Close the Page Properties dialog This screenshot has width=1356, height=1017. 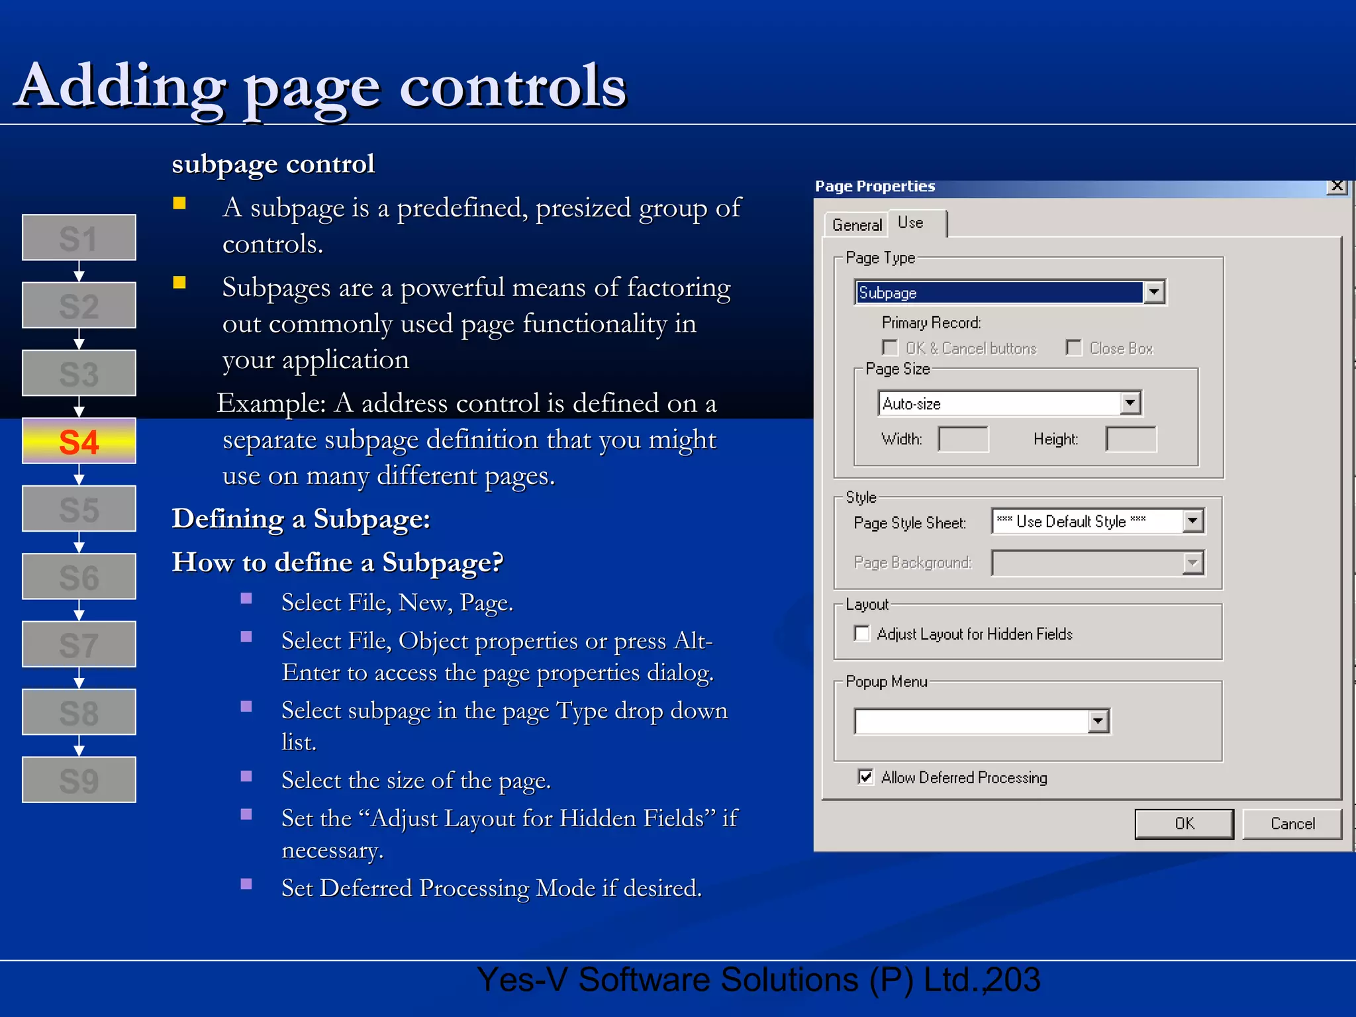coord(1337,186)
